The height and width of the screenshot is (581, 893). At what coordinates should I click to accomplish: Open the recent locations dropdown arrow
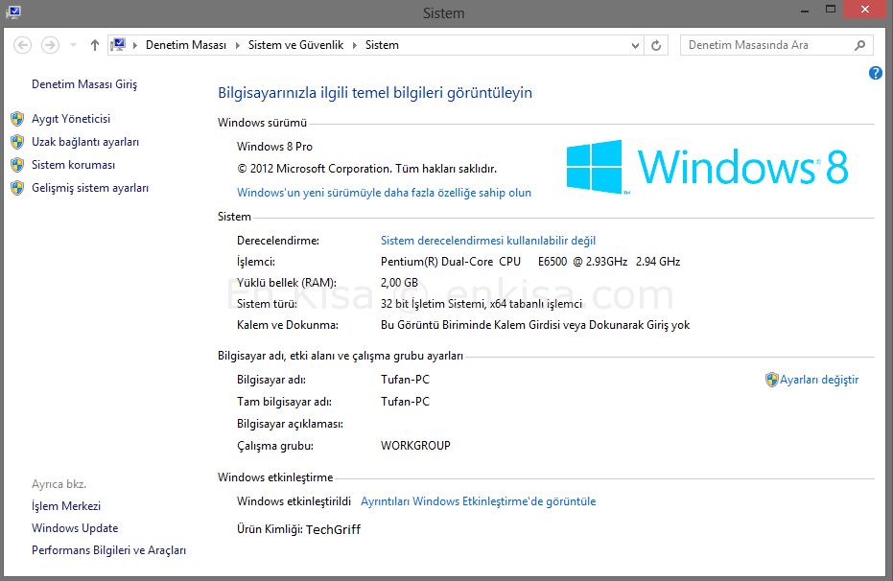[x=73, y=45]
